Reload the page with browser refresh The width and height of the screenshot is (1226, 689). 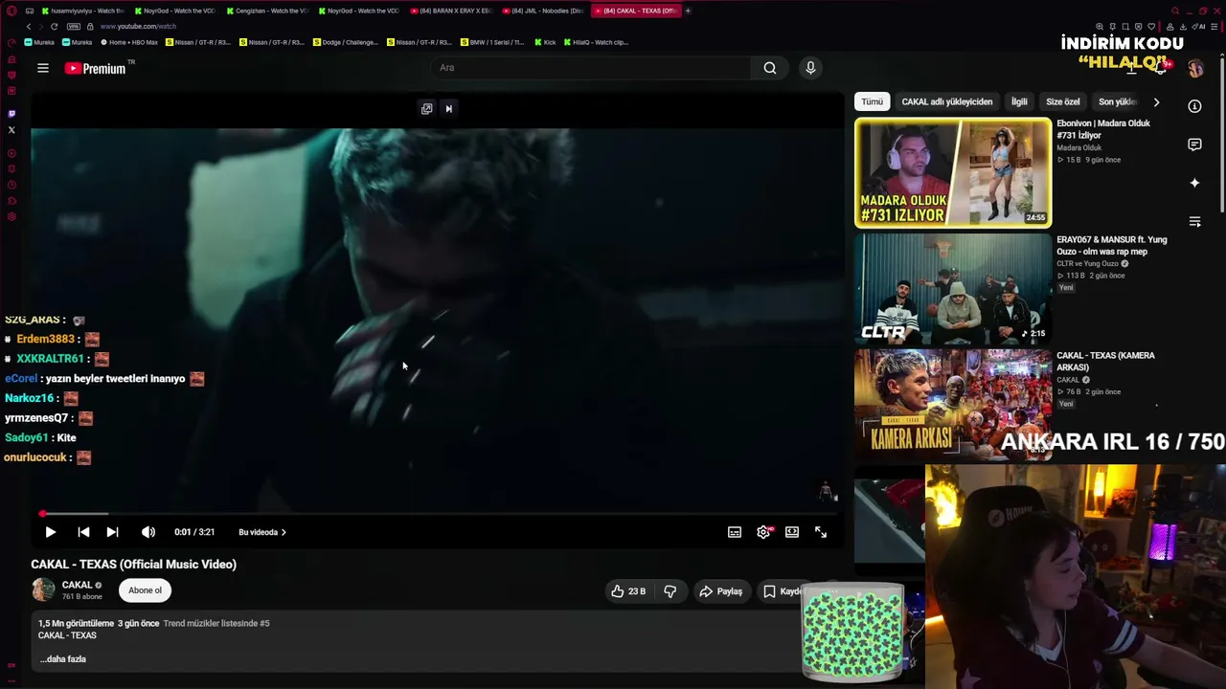tap(54, 27)
